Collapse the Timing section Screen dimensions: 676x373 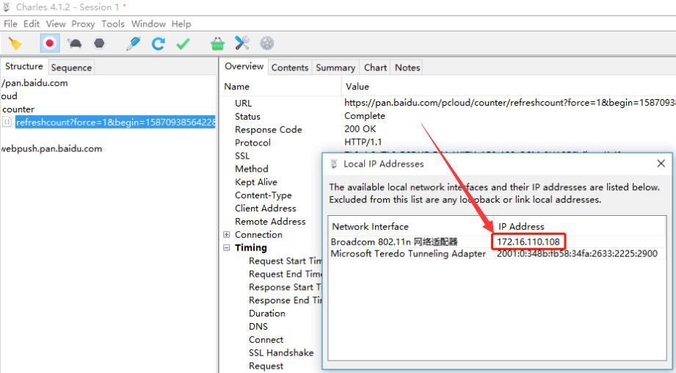[226, 247]
